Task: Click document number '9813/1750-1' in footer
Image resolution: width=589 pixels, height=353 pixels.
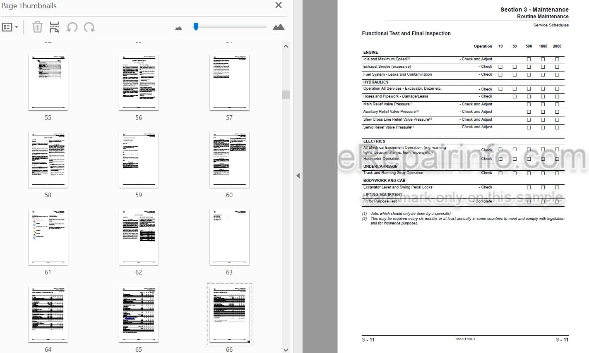Action: 465,339
